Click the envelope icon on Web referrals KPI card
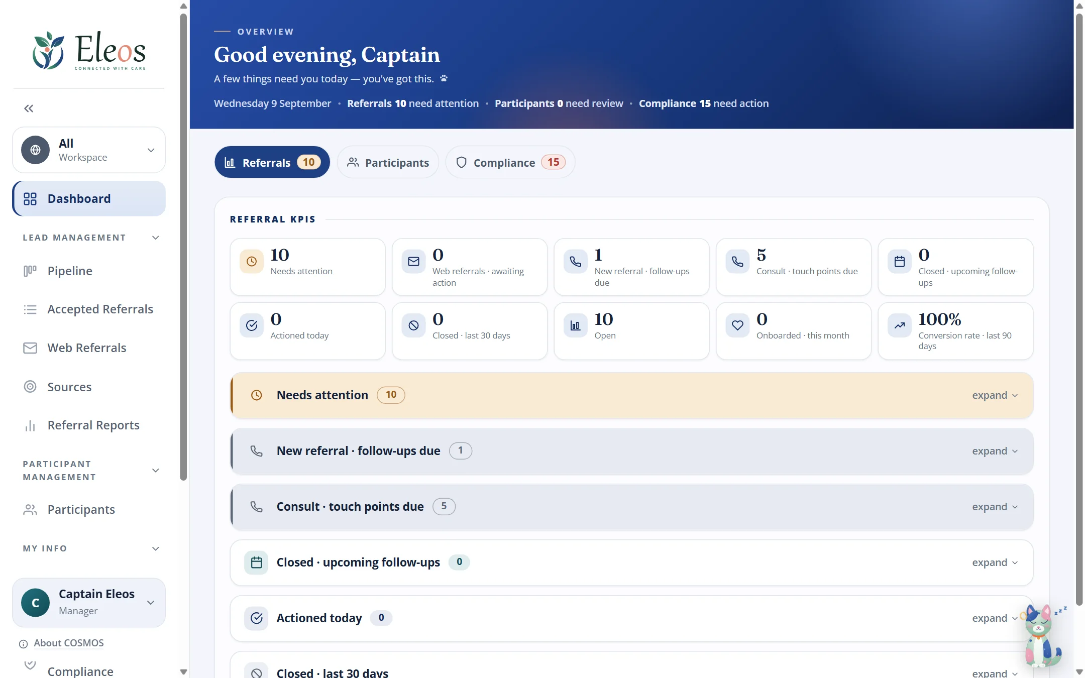This screenshot has width=1085, height=678. click(x=413, y=261)
